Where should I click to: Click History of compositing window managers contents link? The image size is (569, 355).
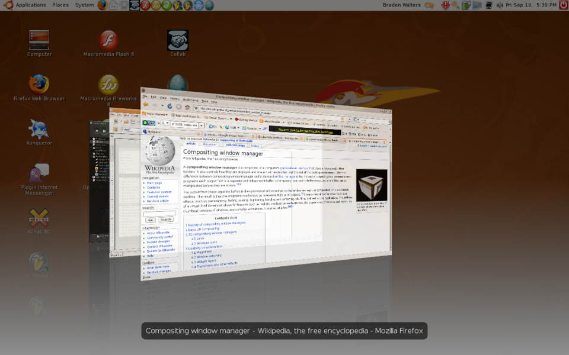(x=216, y=224)
